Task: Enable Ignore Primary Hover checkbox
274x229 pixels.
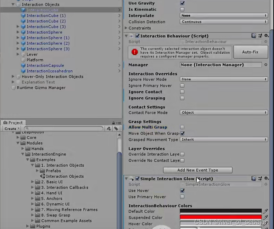Action: [x=182, y=86]
